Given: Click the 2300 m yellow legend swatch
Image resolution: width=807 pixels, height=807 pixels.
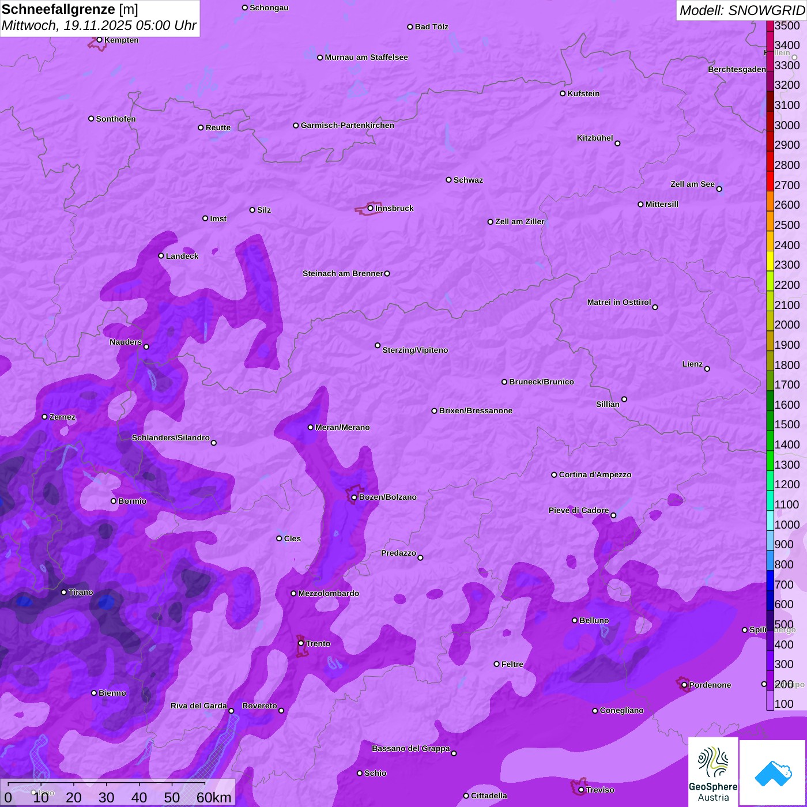Looking at the screenshot, I should [770, 261].
